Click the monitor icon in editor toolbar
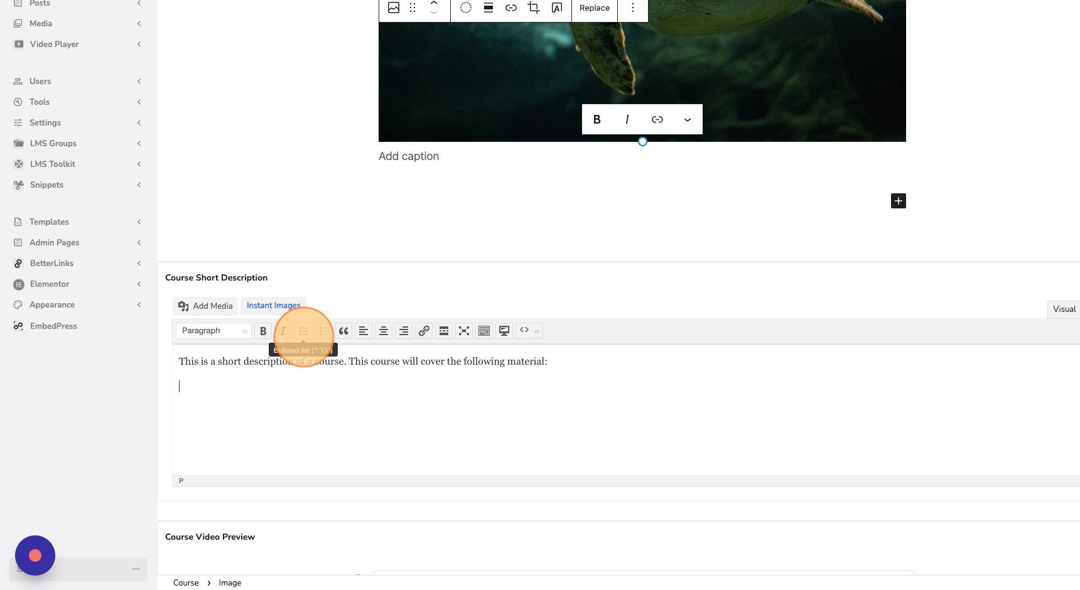Viewport: 1080px width, 590px height. pyautogui.click(x=504, y=331)
